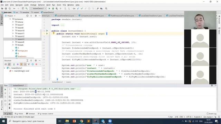This screenshot has width=221, height=124.
Task: Open the InstantDemo1 run configuration dropdown
Action: [x=38, y=9]
